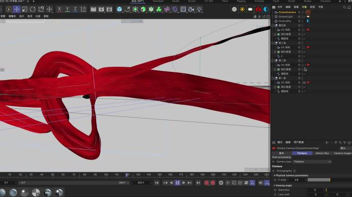The width and height of the screenshot is (352, 197).
Task: Click the red Octane camera icon
Action: coord(258,9)
